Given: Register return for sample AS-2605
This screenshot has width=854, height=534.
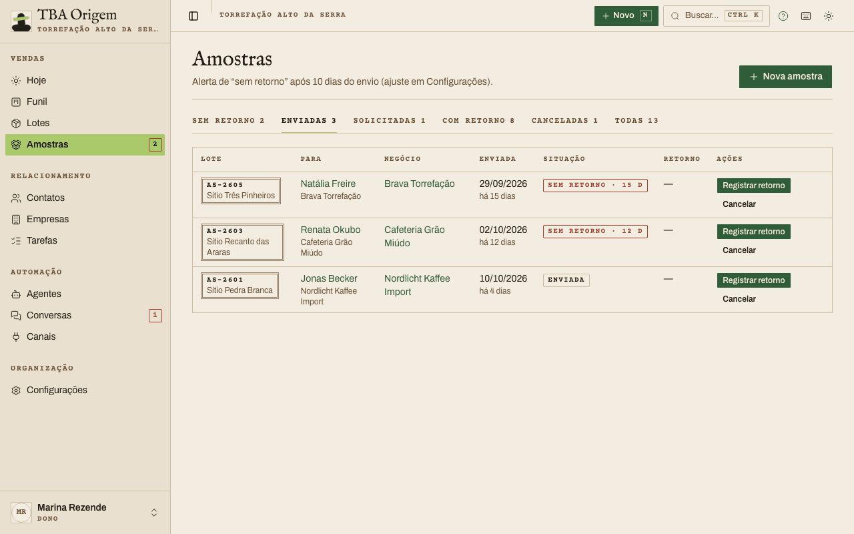Looking at the screenshot, I should [754, 186].
